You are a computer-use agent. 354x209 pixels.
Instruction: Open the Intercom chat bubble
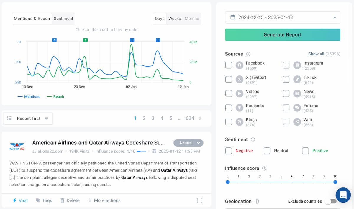point(343,195)
